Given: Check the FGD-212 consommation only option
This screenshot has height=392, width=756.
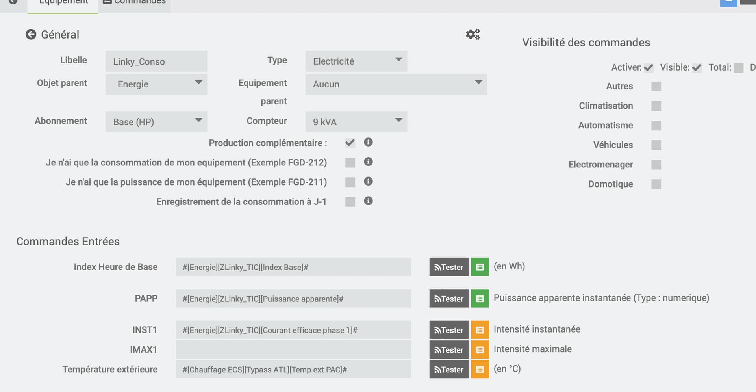Looking at the screenshot, I should click(350, 163).
